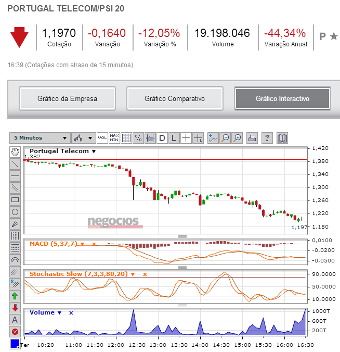The height and width of the screenshot is (352, 340).
Task: Switch to Gráfico Interactivo tab
Action: point(282,98)
